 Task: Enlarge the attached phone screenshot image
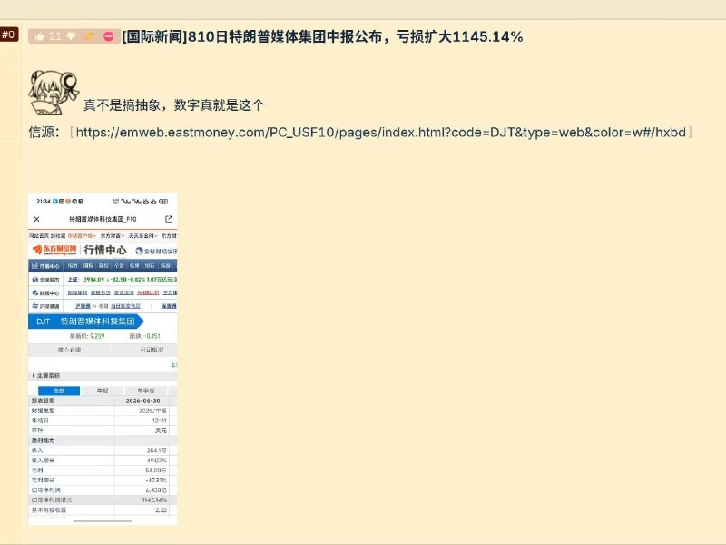[x=103, y=359]
